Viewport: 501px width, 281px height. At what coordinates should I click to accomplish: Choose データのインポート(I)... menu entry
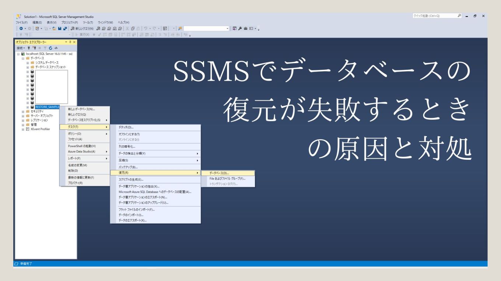(155, 215)
